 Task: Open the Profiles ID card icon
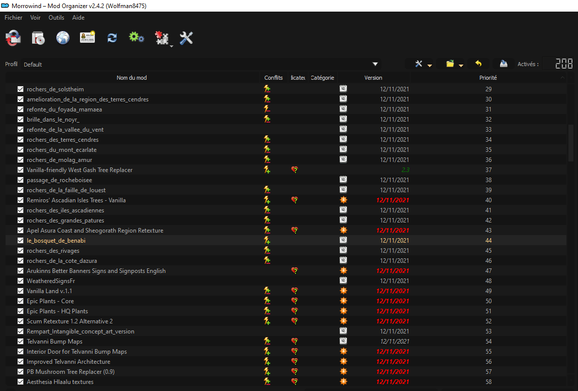pyautogui.click(x=87, y=38)
